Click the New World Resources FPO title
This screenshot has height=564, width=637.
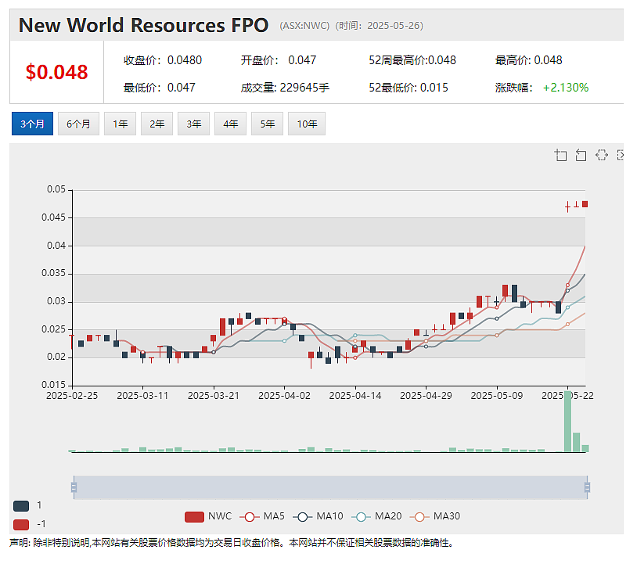pos(143,25)
